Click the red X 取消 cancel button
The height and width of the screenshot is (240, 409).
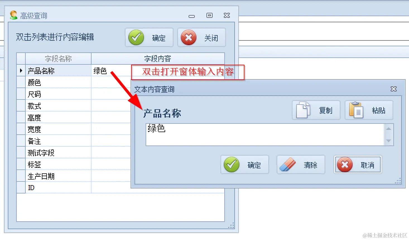pyautogui.click(x=358, y=165)
